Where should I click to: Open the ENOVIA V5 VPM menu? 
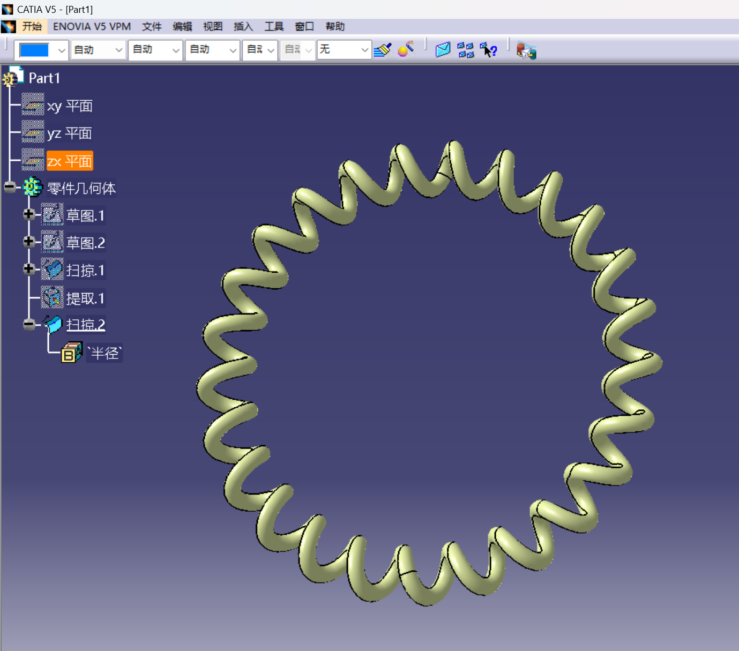[x=92, y=26]
